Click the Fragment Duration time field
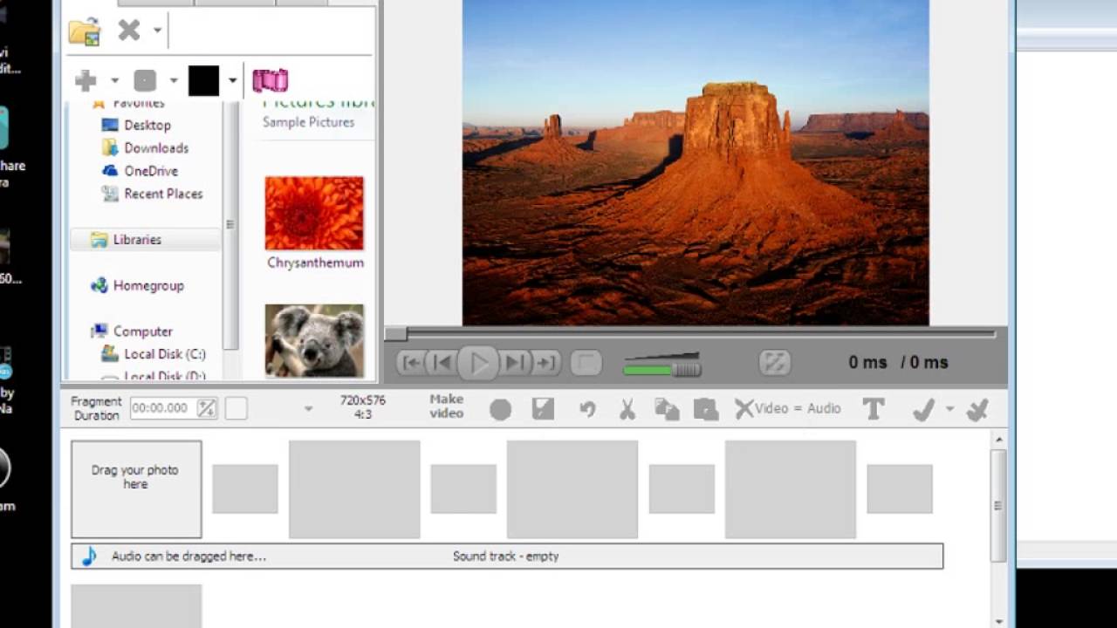 point(162,408)
